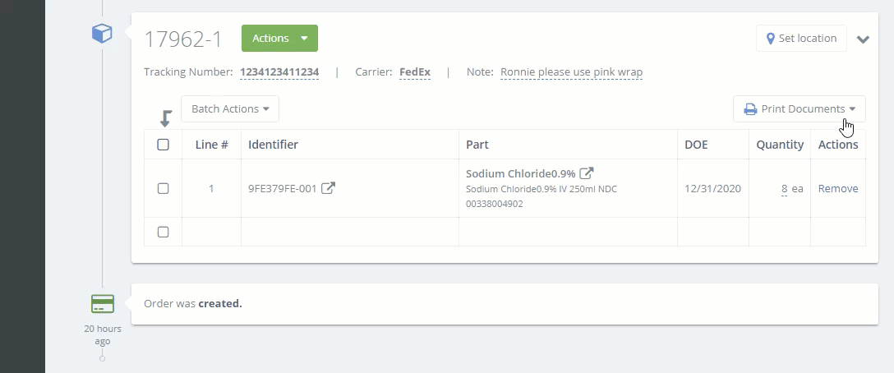Viewport: 894px width, 373px height.
Task: Click the green order created card icon
Action: point(103,303)
